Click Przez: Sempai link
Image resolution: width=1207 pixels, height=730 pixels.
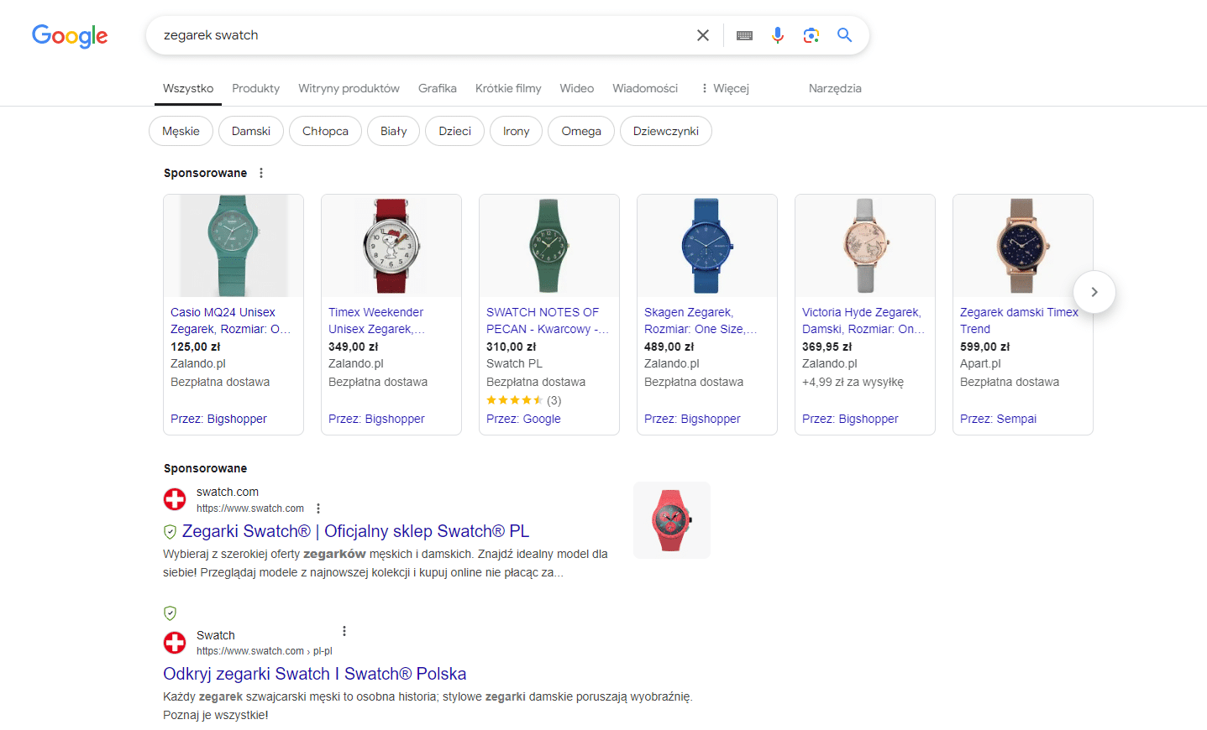coord(998,419)
